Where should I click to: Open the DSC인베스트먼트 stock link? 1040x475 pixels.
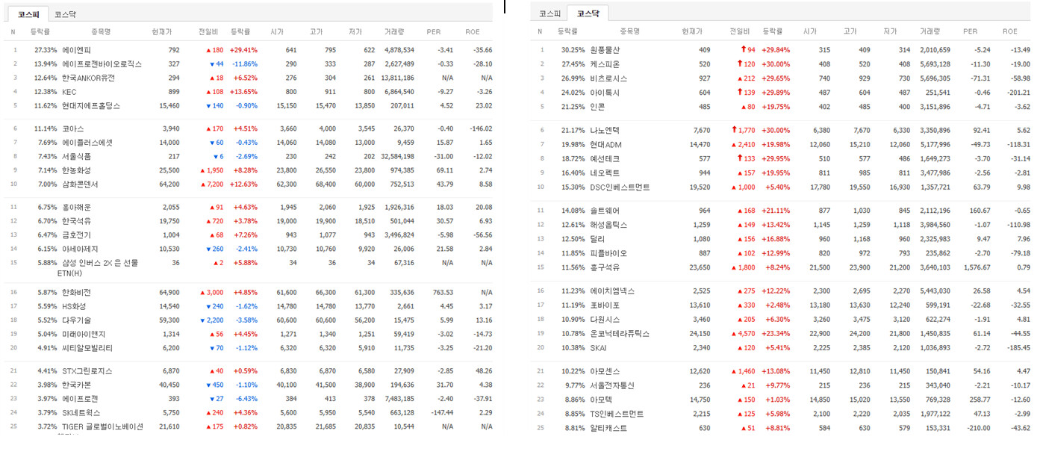[620, 187]
